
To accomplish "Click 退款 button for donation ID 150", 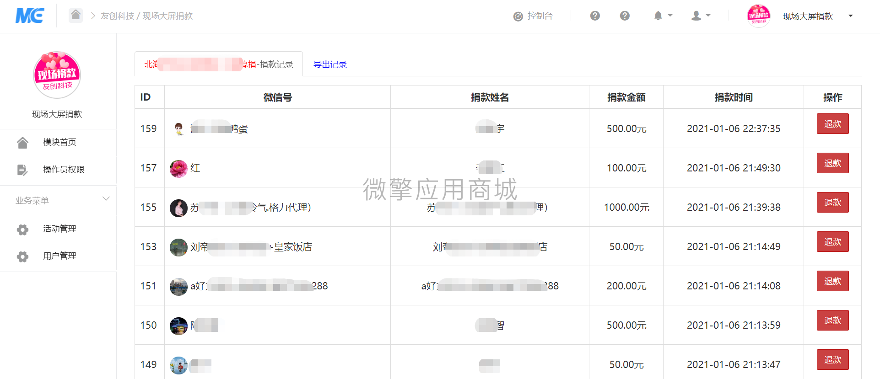I will coord(832,320).
